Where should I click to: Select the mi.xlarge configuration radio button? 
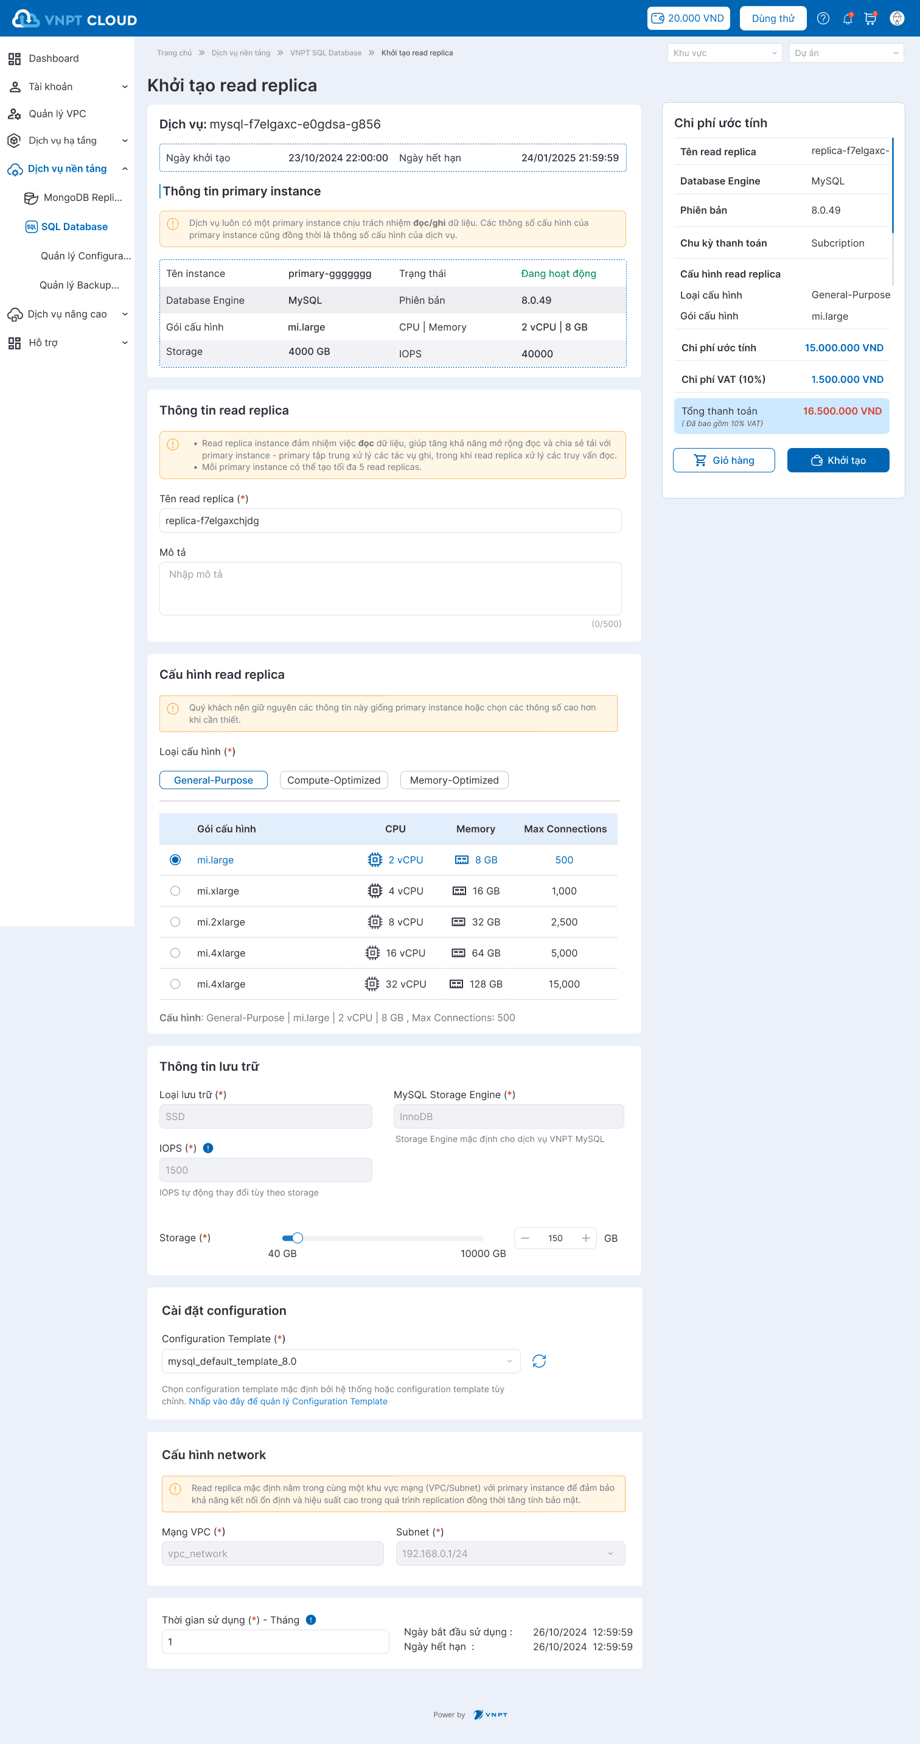[x=175, y=891]
